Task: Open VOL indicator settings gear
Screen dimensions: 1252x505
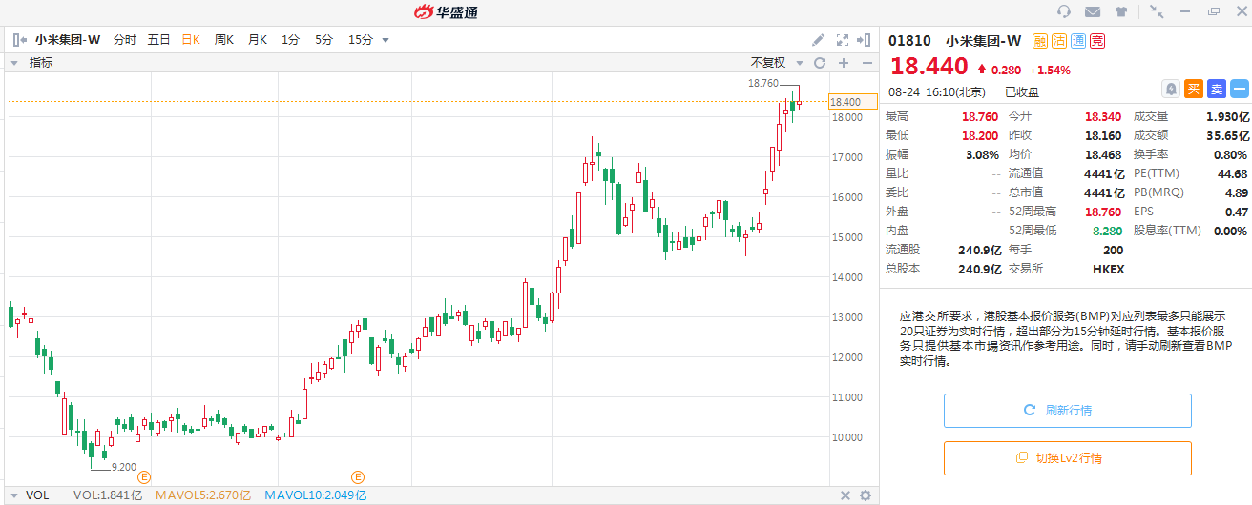Action: [x=866, y=495]
